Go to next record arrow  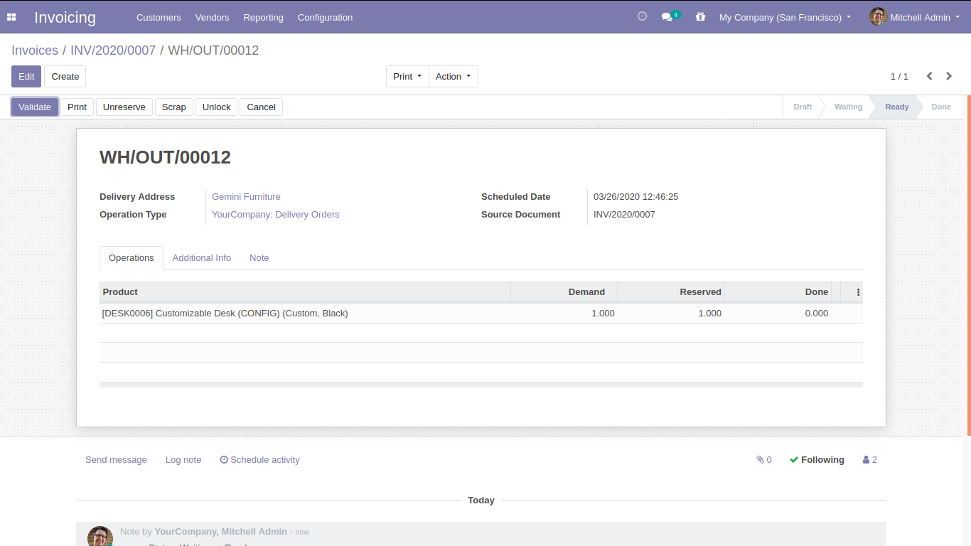pyautogui.click(x=949, y=76)
